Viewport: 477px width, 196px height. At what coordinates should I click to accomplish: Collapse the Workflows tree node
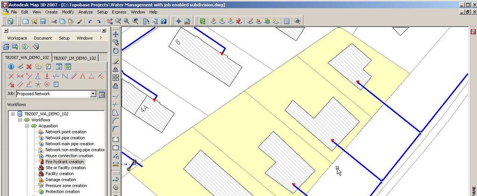tap(20, 120)
